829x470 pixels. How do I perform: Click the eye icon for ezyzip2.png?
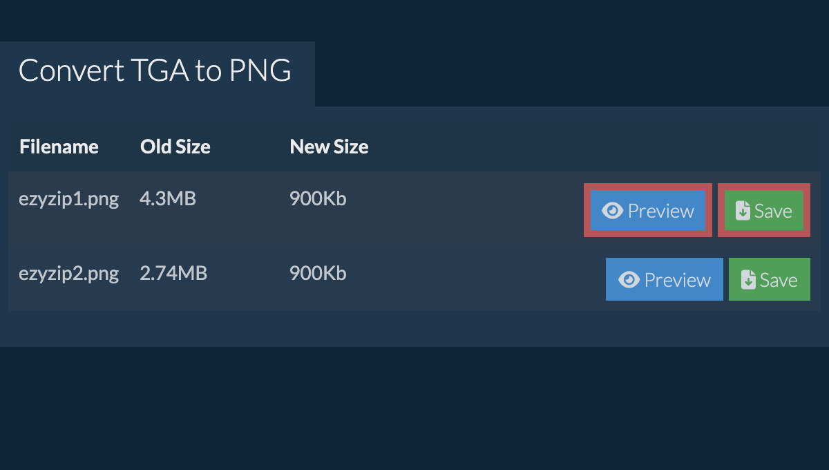629,280
